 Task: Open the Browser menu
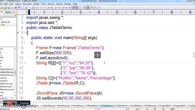tap(51, 4)
